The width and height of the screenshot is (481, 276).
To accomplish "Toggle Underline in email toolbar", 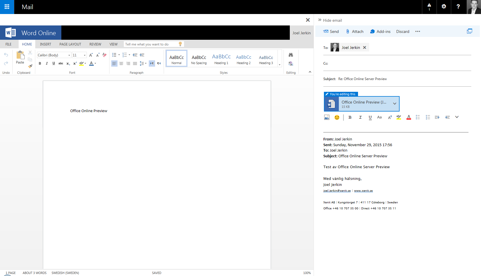I will [370, 117].
